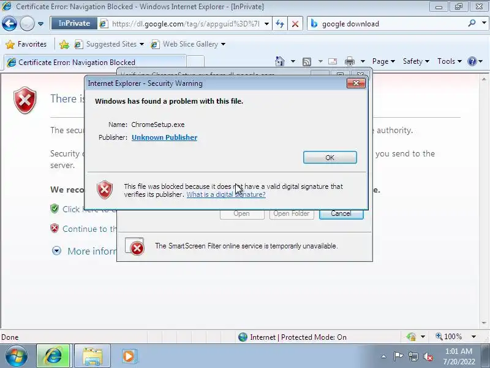Show hidden tray icons arrow

tap(383, 356)
